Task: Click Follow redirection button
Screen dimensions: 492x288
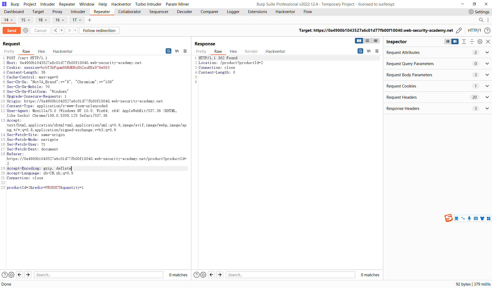Action: [99, 30]
